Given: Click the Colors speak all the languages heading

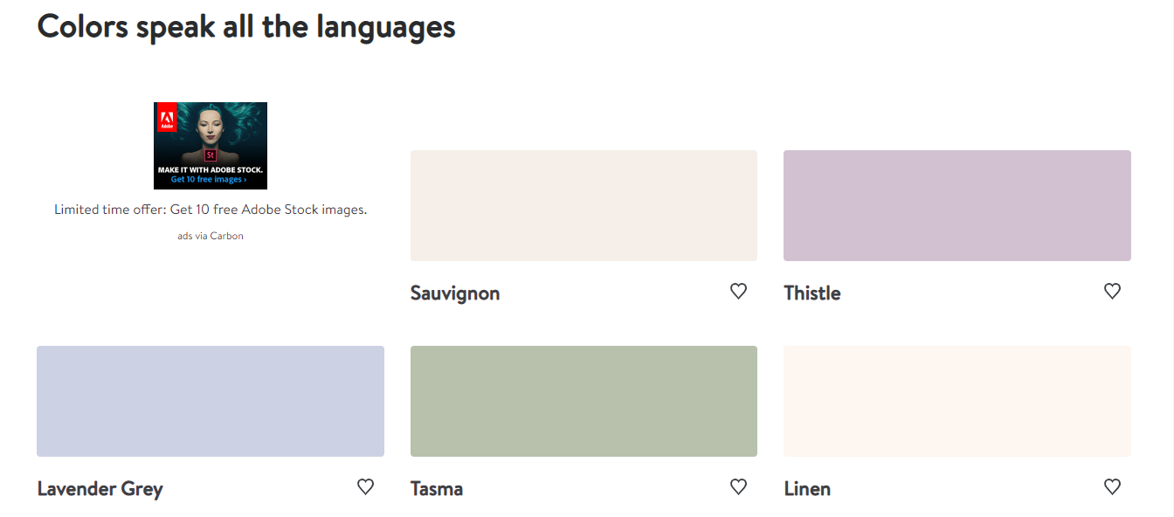Looking at the screenshot, I should point(246,27).
